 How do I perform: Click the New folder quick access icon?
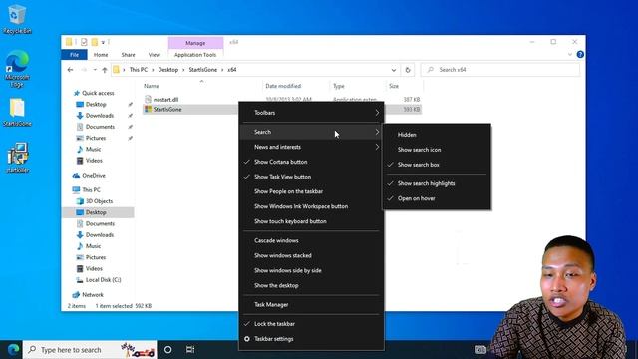click(95, 42)
